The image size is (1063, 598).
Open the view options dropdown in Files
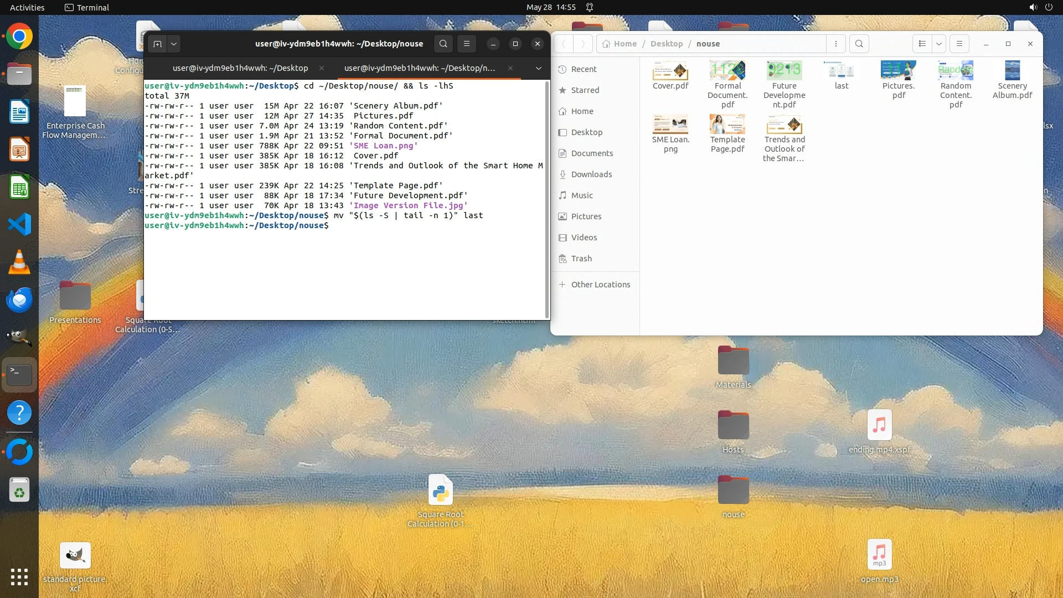coord(939,44)
